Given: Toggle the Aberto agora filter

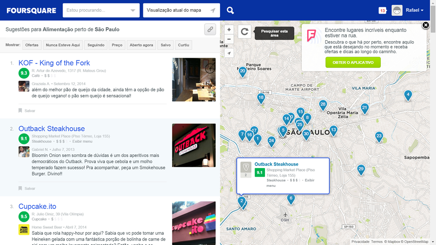Looking at the screenshot, I should (141, 45).
